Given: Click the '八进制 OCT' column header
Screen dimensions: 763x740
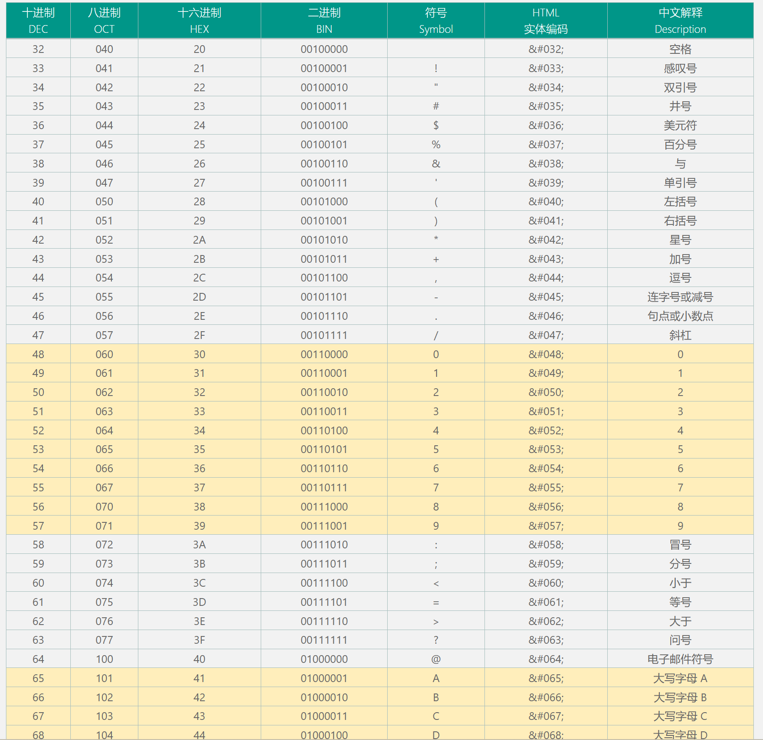Looking at the screenshot, I should tap(104, 21).
